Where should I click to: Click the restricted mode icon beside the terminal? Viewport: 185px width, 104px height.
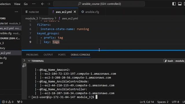[24, 65]
